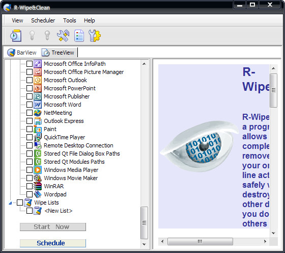Click tree list scrollbar down arrow
Viewport: 285px width, 253px height.
[145, 244]
